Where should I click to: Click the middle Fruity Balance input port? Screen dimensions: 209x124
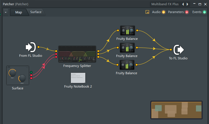118,47
